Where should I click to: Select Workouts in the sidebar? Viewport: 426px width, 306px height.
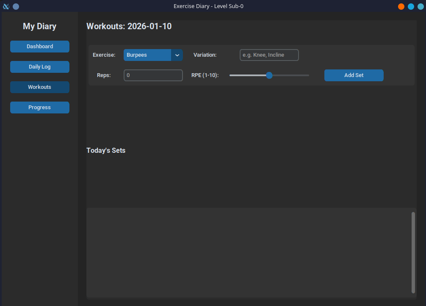pyautogui.click(x=39, y=87)
